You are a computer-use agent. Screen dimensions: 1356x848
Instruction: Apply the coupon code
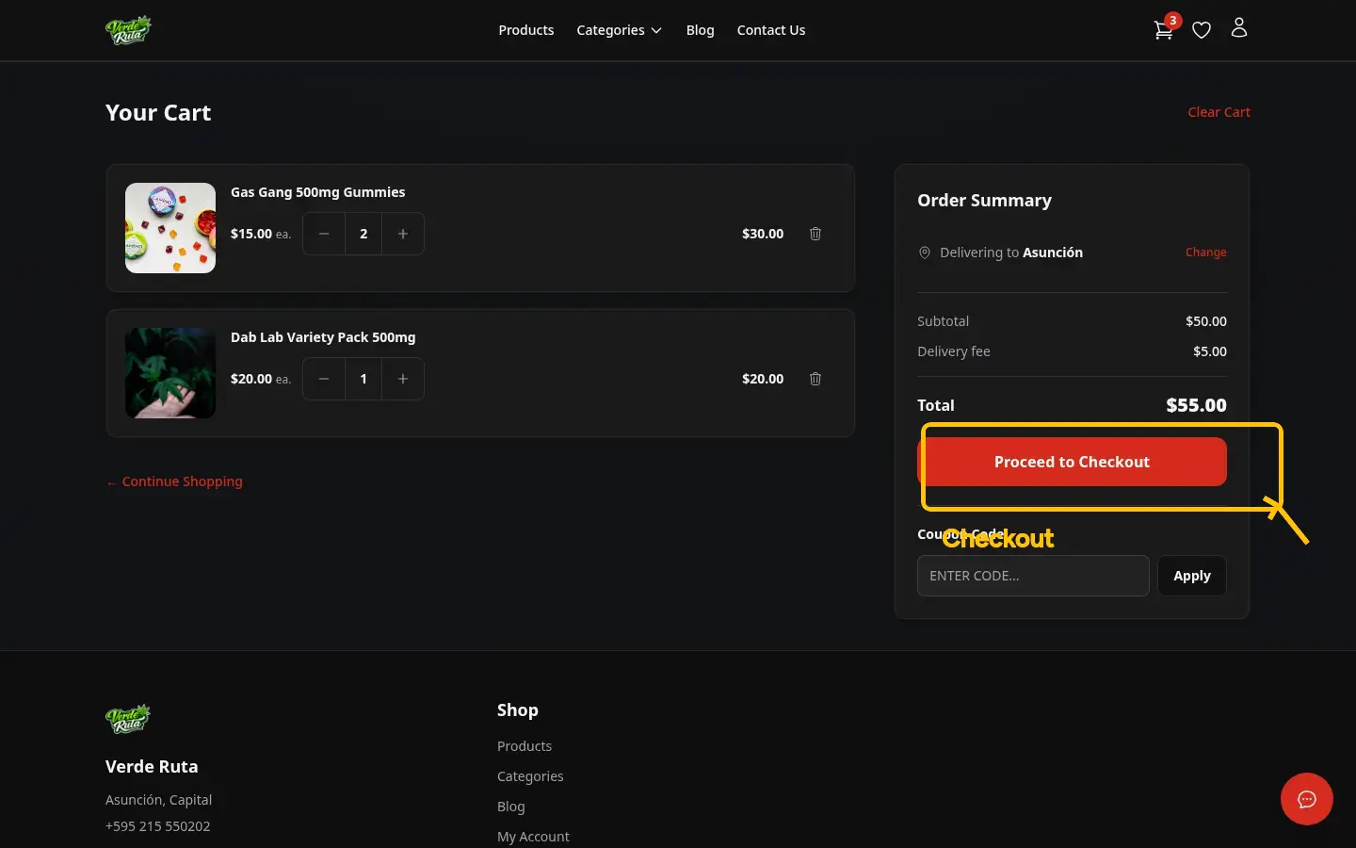[1192, 576]
